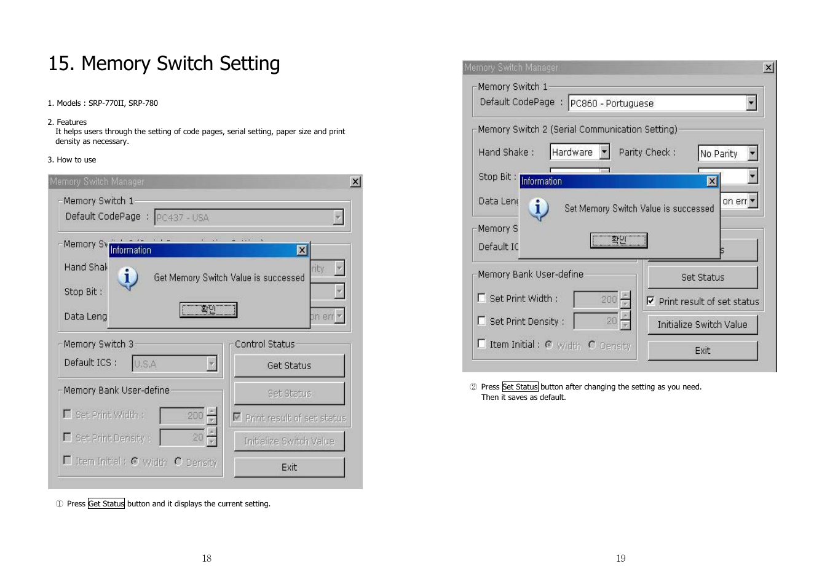The height and width of the screenshot is (587, 830).
Task: Close the right Memory Switch Manager window
Action: point(769,68)
